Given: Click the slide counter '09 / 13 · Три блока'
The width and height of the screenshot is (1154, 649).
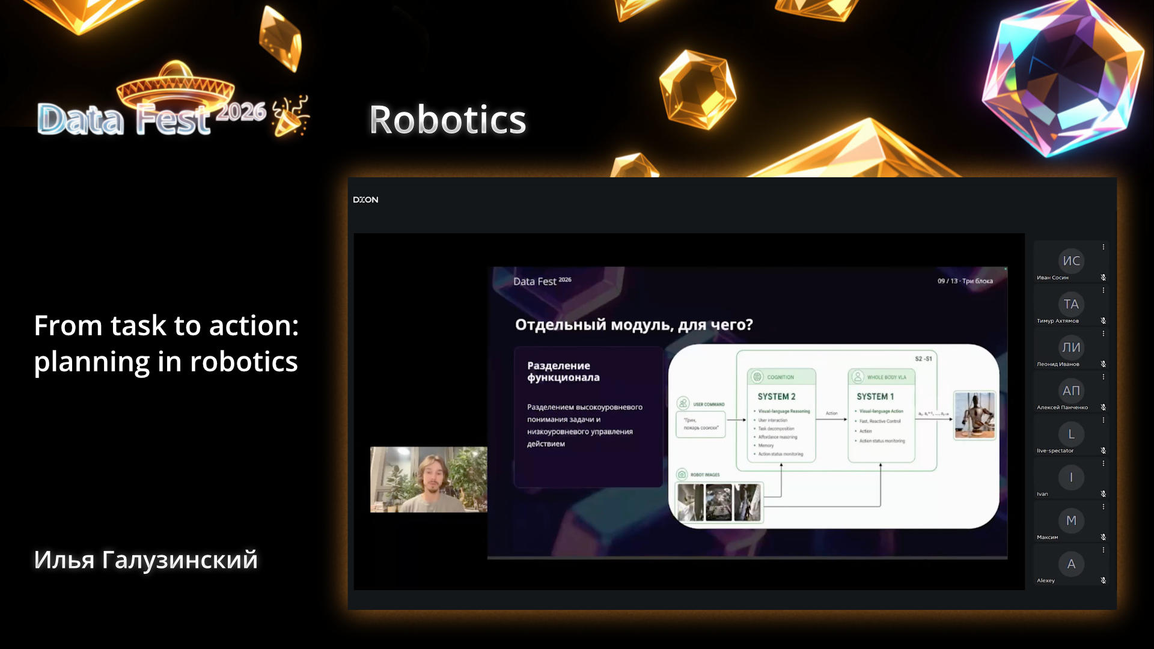Looking at the screenshot, I should [965, 281].
